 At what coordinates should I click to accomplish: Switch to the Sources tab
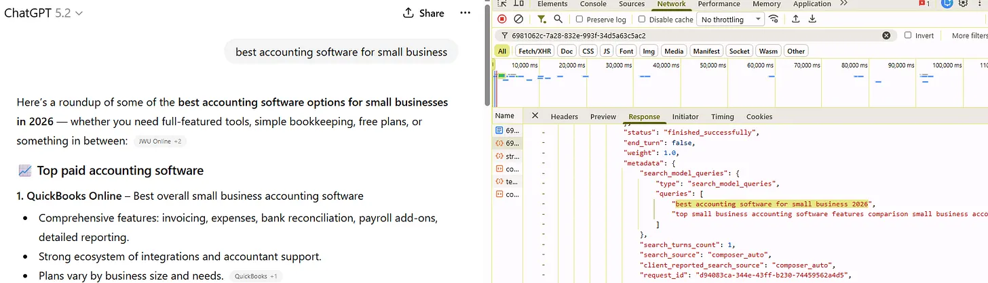[x=632, y=4]
